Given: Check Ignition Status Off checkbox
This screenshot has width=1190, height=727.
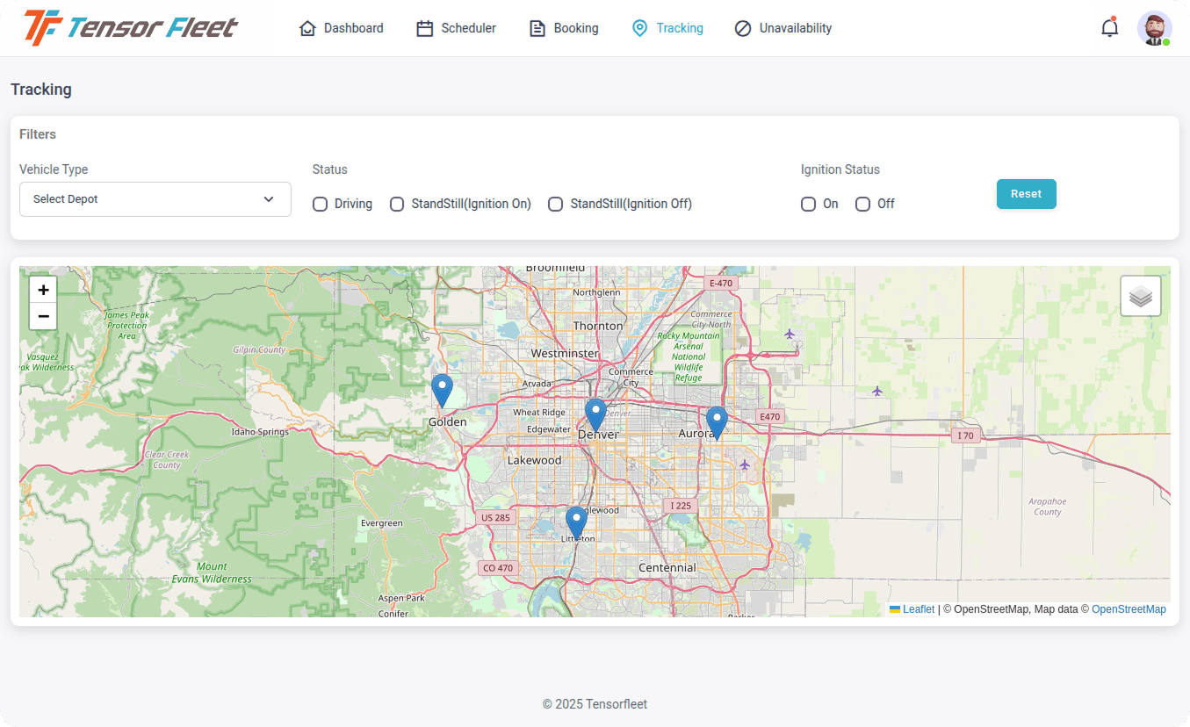Looking at the screenshot, I should coord(862,204).
